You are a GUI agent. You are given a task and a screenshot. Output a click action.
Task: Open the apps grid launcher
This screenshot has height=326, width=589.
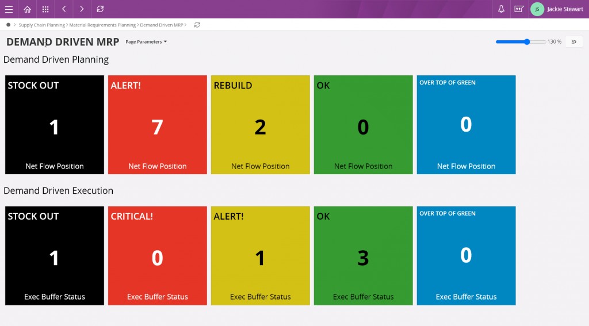(x=45, y=9)
